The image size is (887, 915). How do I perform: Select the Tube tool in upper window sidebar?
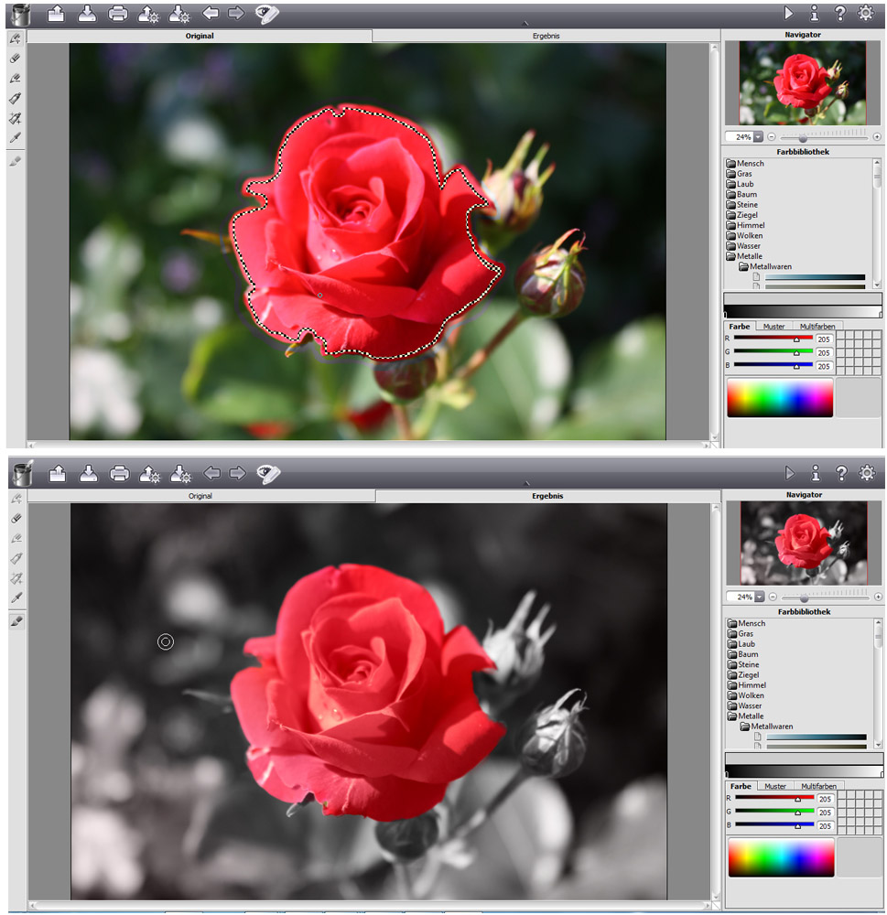tap(16, 98)
